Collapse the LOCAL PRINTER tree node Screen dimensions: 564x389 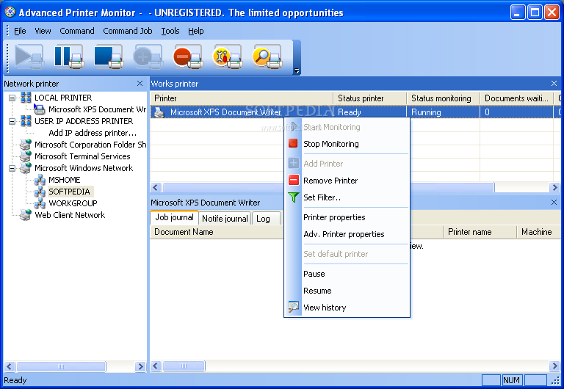12,98
